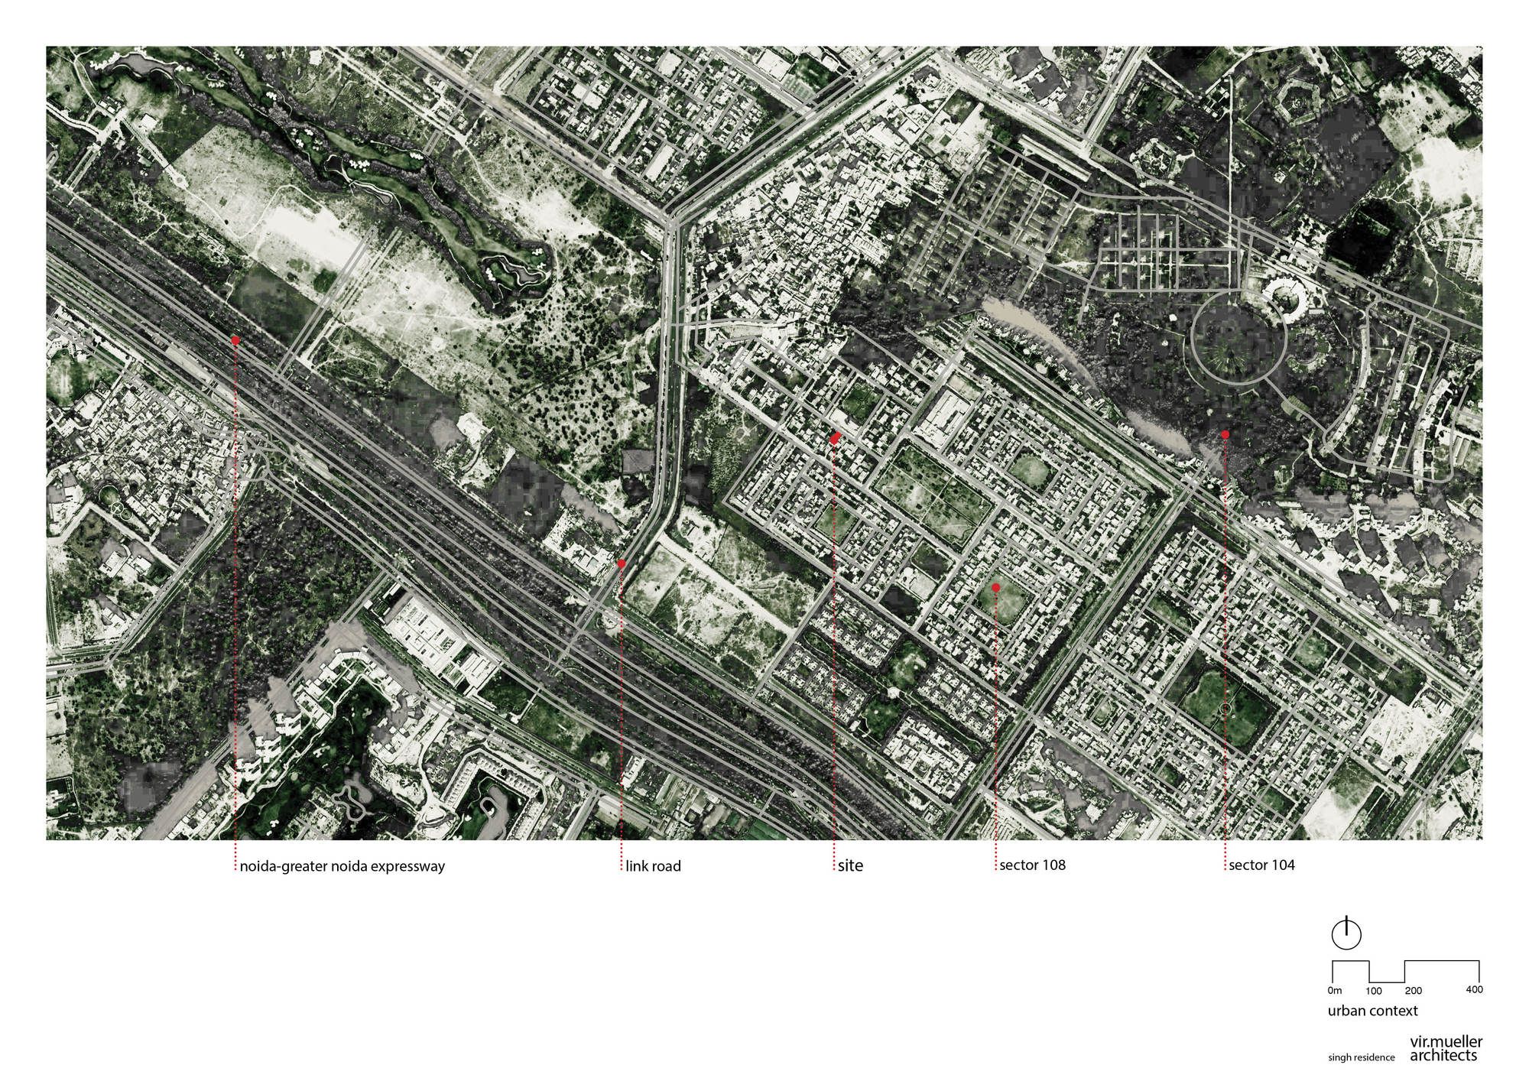Click the red dot marking sector 108
Image resolution: width=1529 pixels, height=1081 pixels.
(996, 587)
